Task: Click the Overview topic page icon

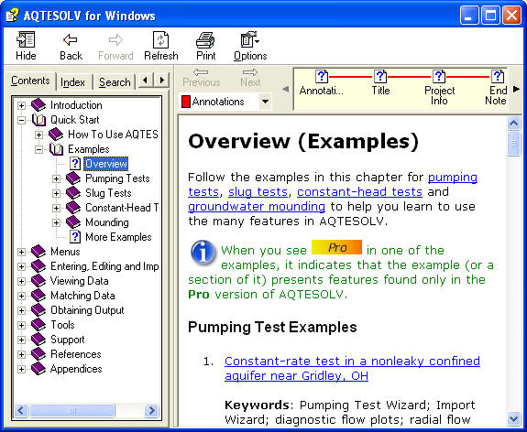Action: tap(75, 164)
